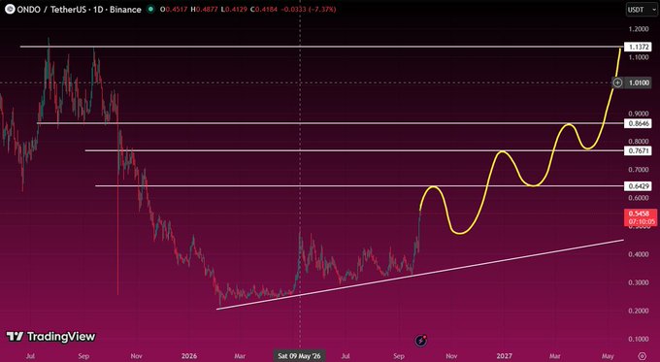Select the ascending white trendline
660x362 pixels.
419,275
